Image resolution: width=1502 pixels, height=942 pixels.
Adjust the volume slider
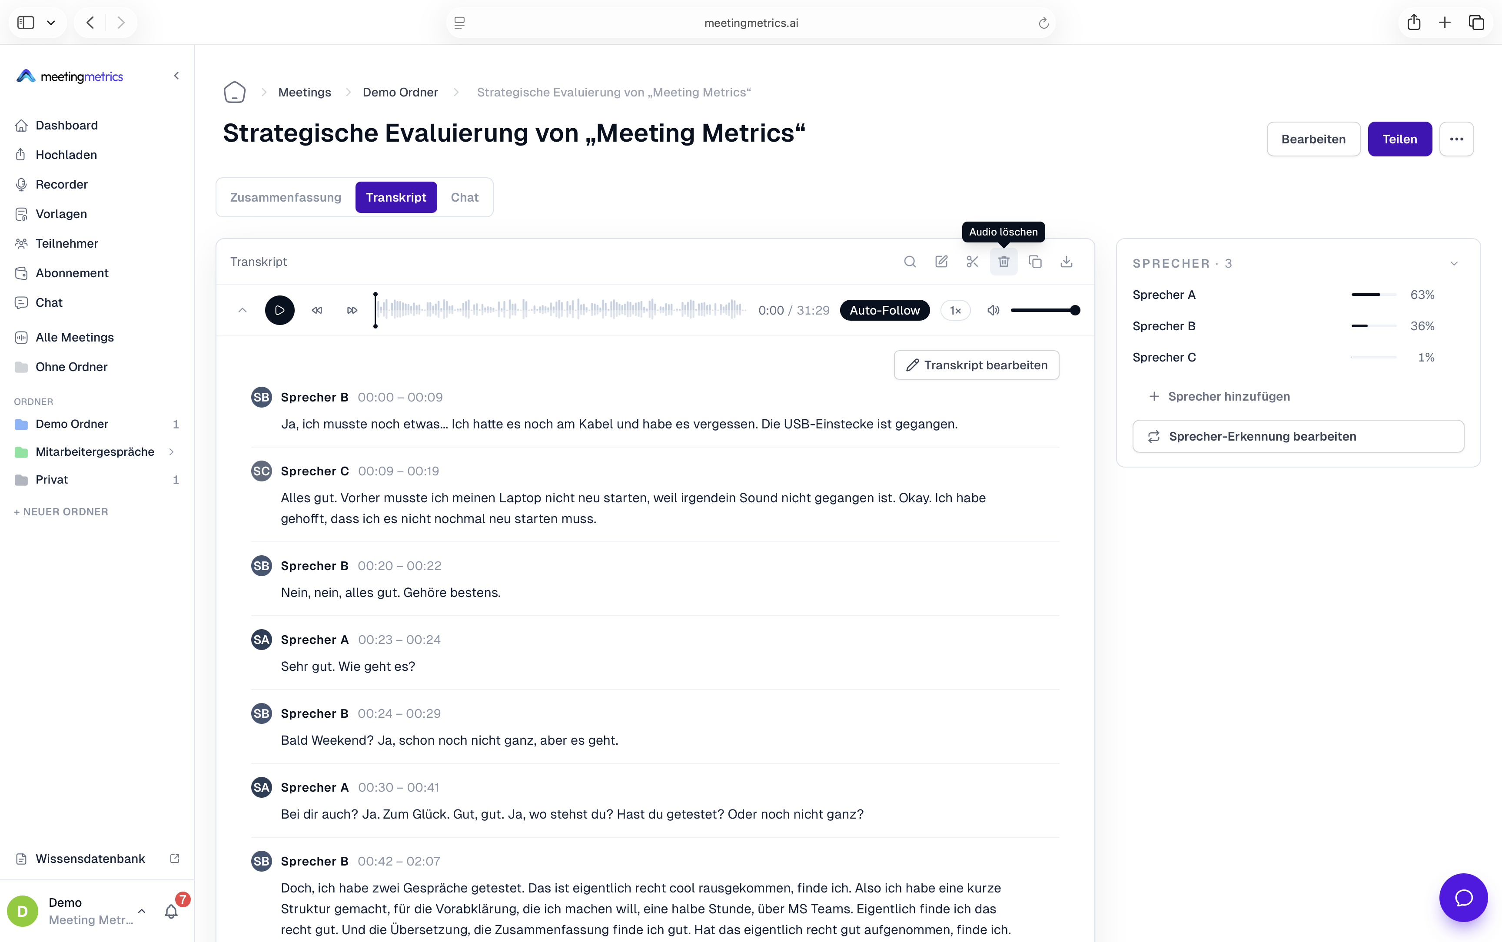click(1045, 310)
